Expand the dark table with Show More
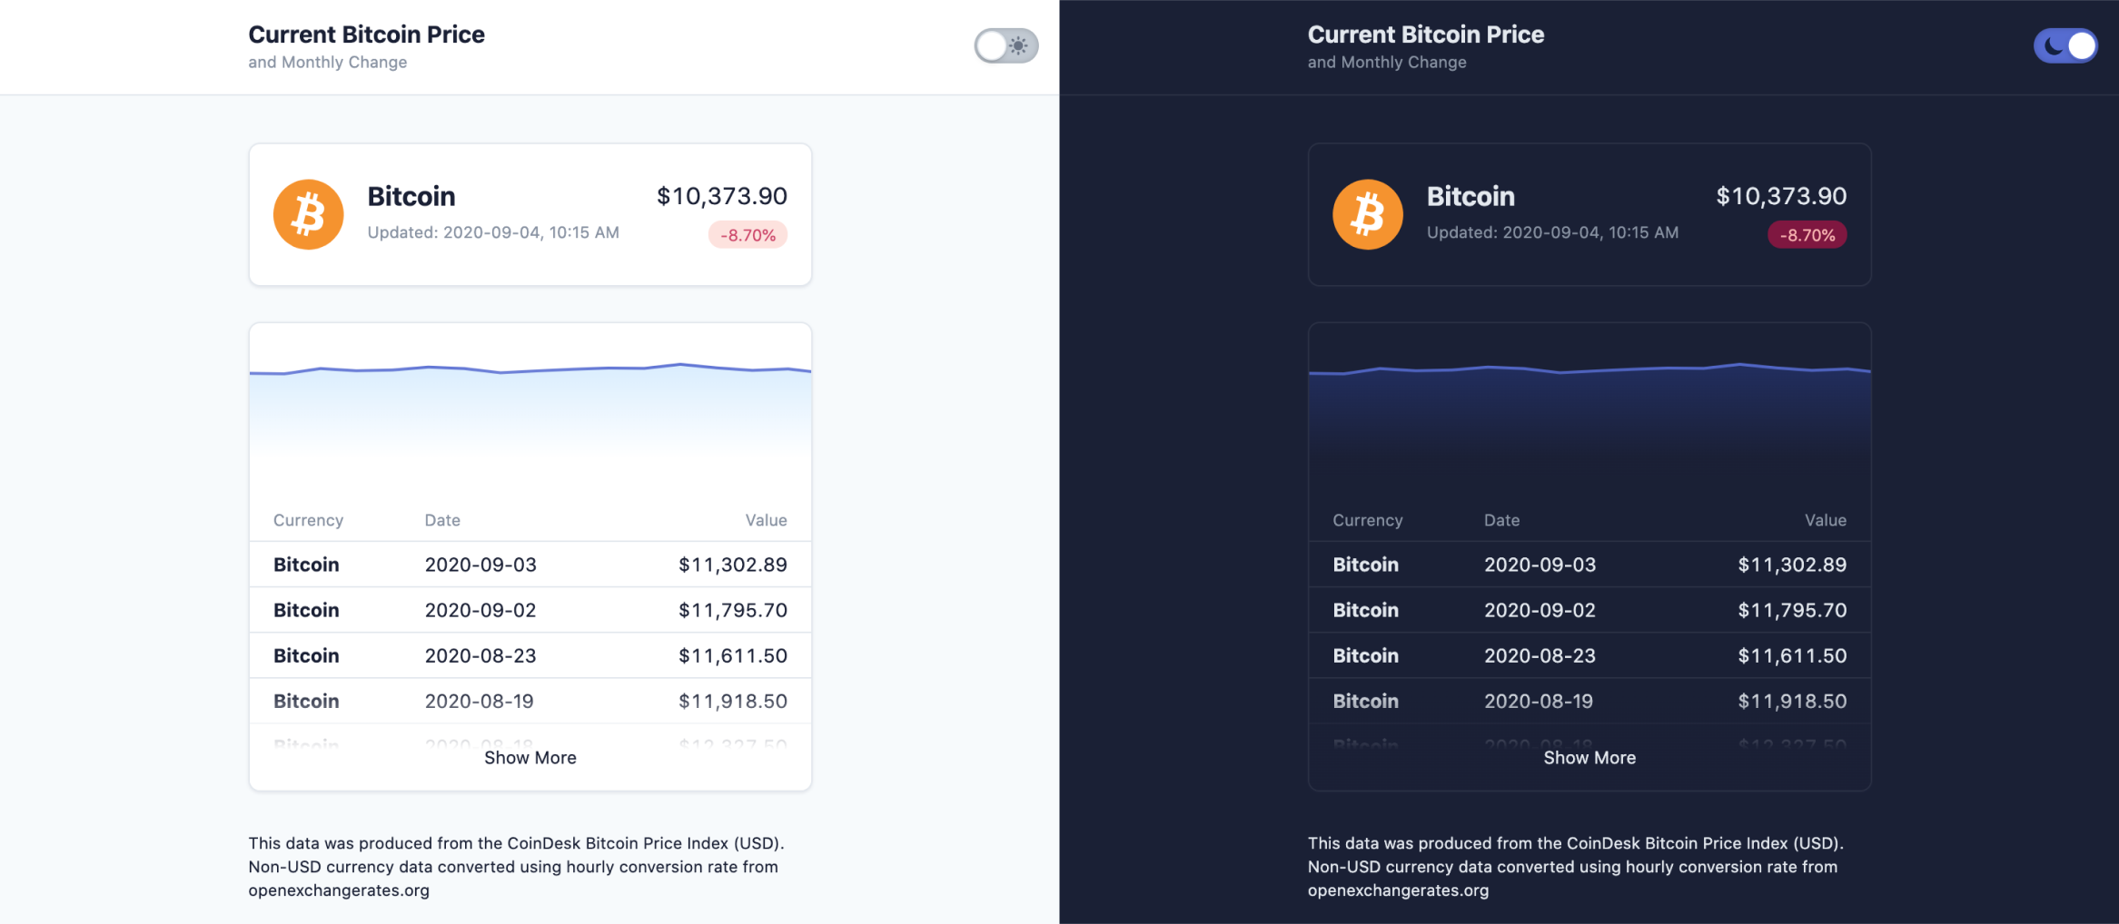 click(x=1589, y=758)
